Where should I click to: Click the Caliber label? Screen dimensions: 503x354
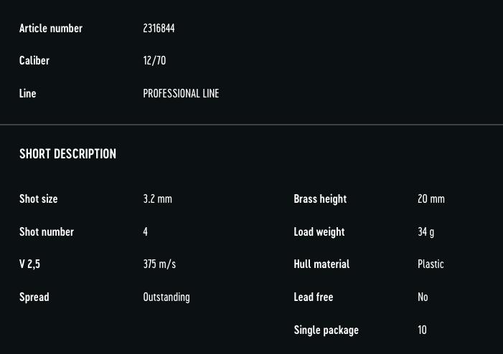(34, 60)
